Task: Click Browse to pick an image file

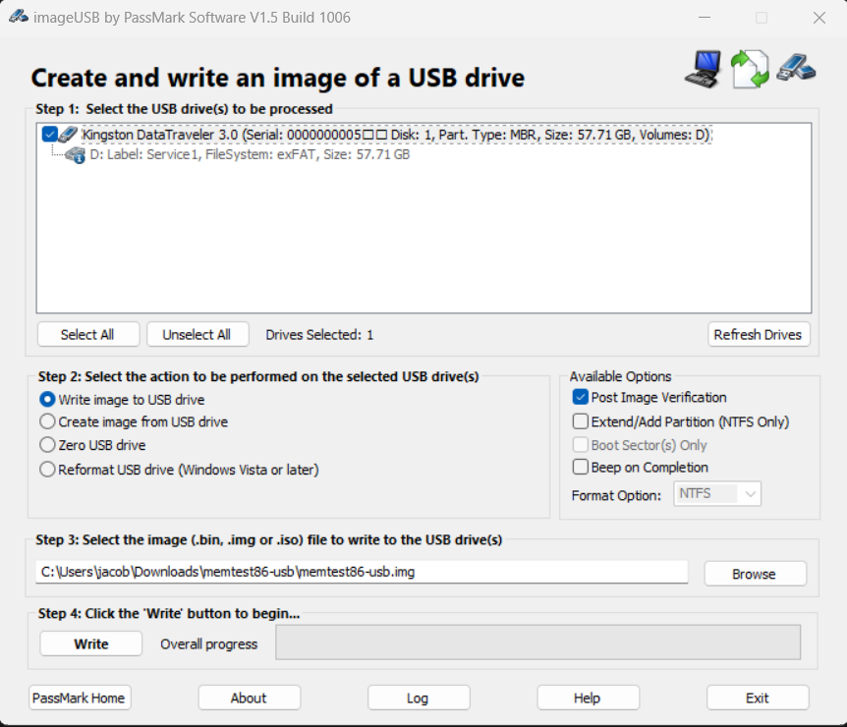Action: tap(755, 574)
